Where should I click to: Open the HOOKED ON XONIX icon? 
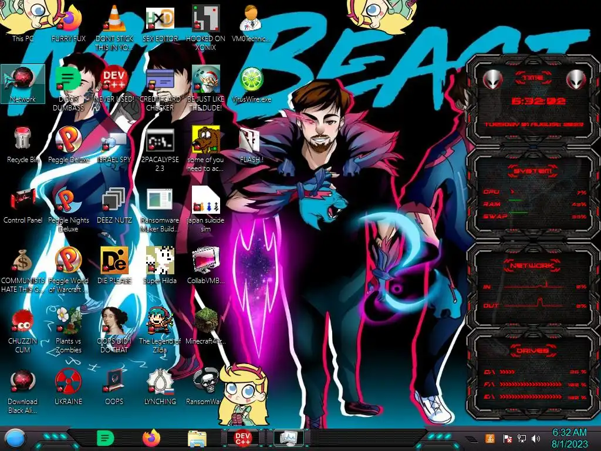[205, 28]
